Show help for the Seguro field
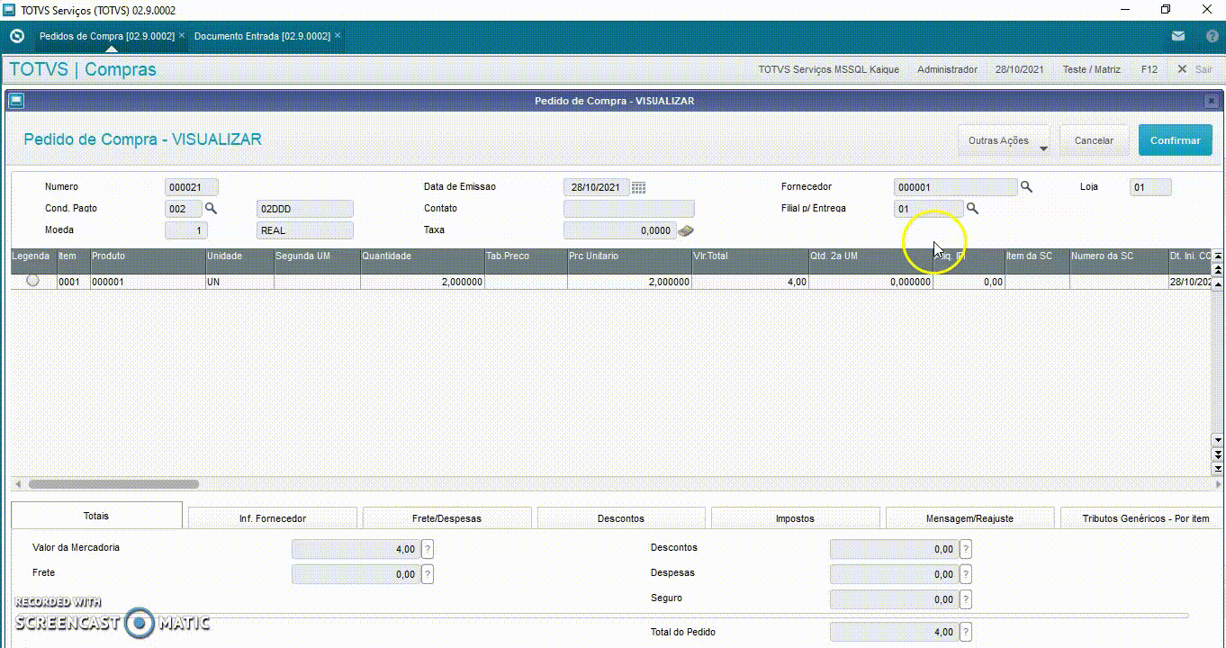1226x648 pixels. pos(966,599)
